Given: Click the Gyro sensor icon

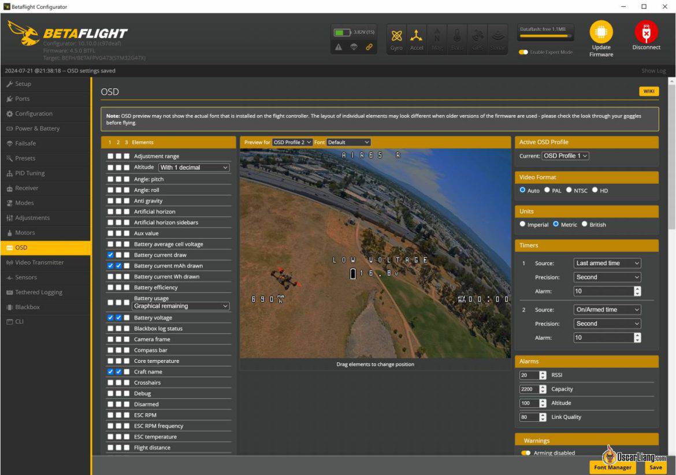Looking at the screenshot, I should pos(396,36).
